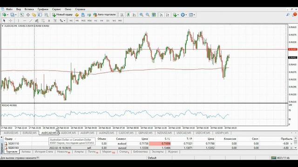
Task: Open the Indicators list dropdown
Action: point(176,15)
